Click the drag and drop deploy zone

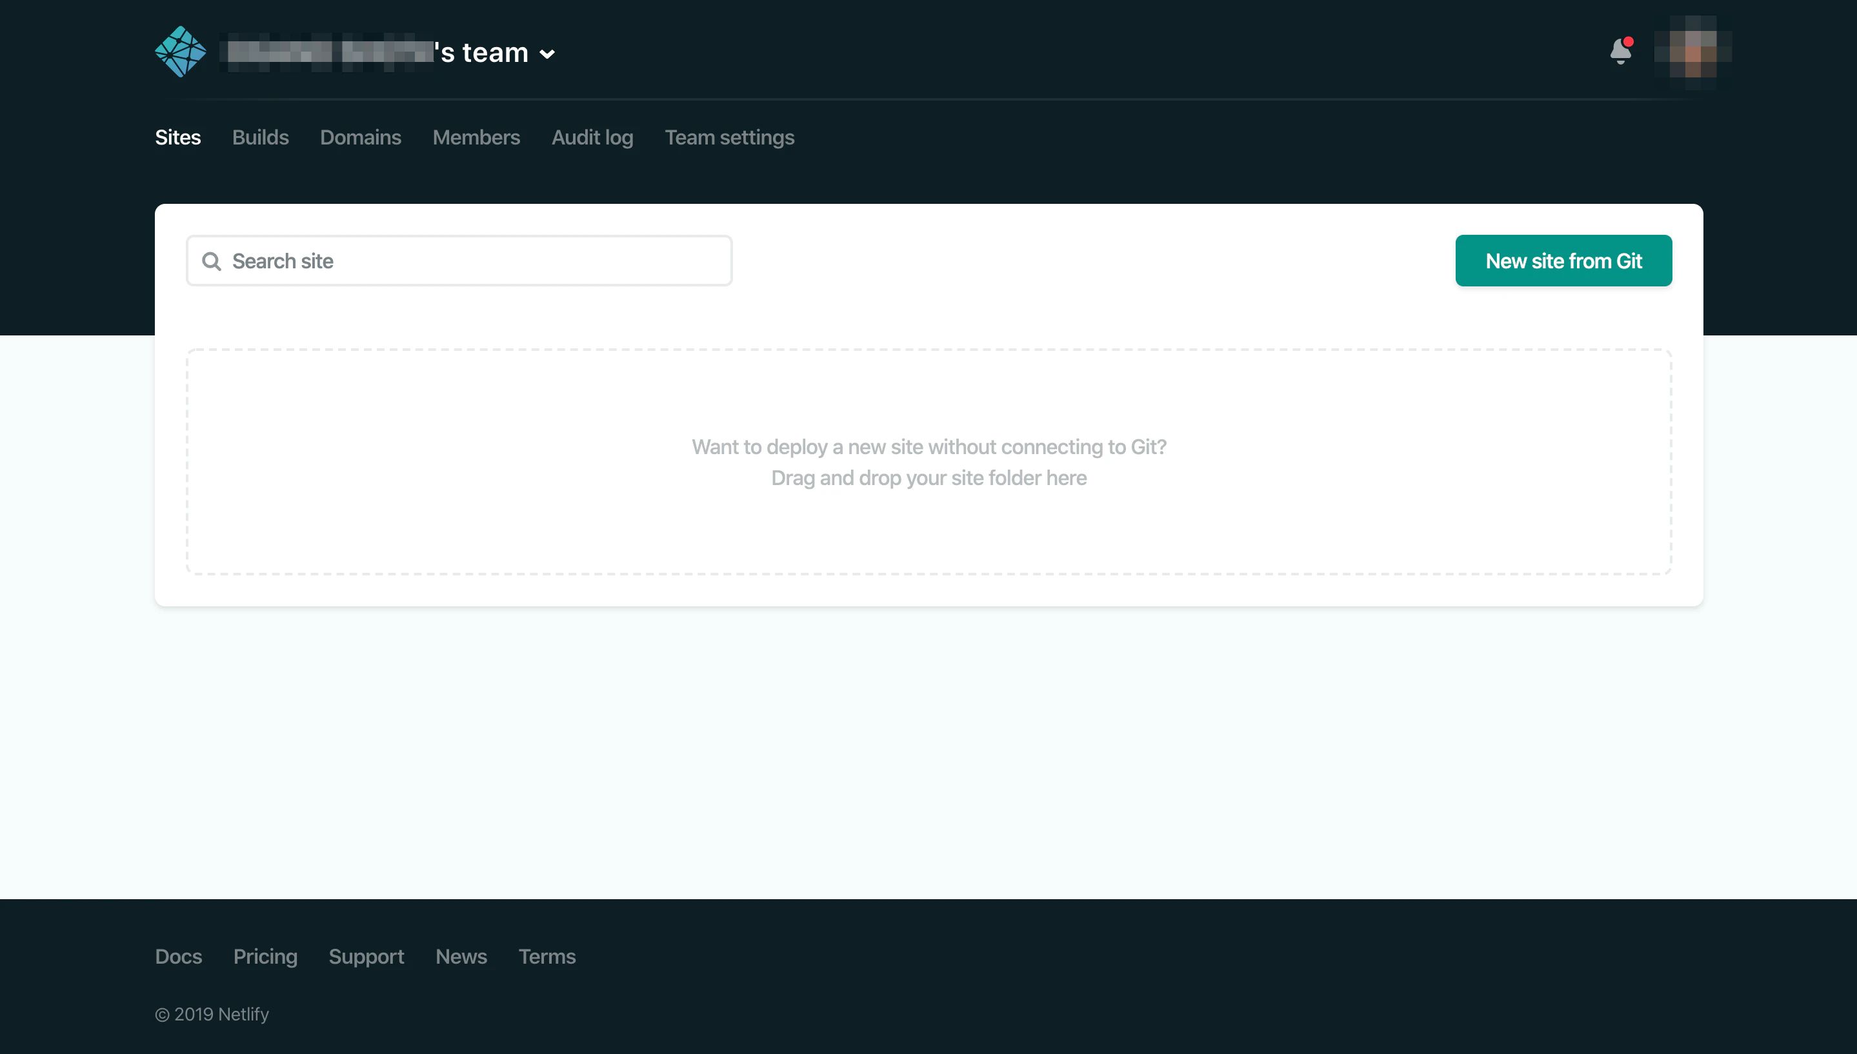(x=929, y=462)
